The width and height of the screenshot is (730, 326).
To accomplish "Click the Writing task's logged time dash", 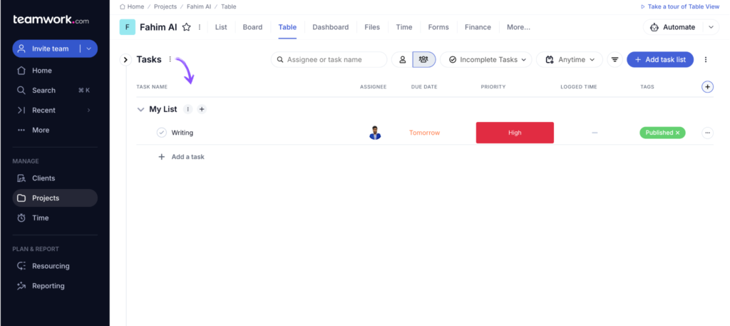I will click(595, 133).
